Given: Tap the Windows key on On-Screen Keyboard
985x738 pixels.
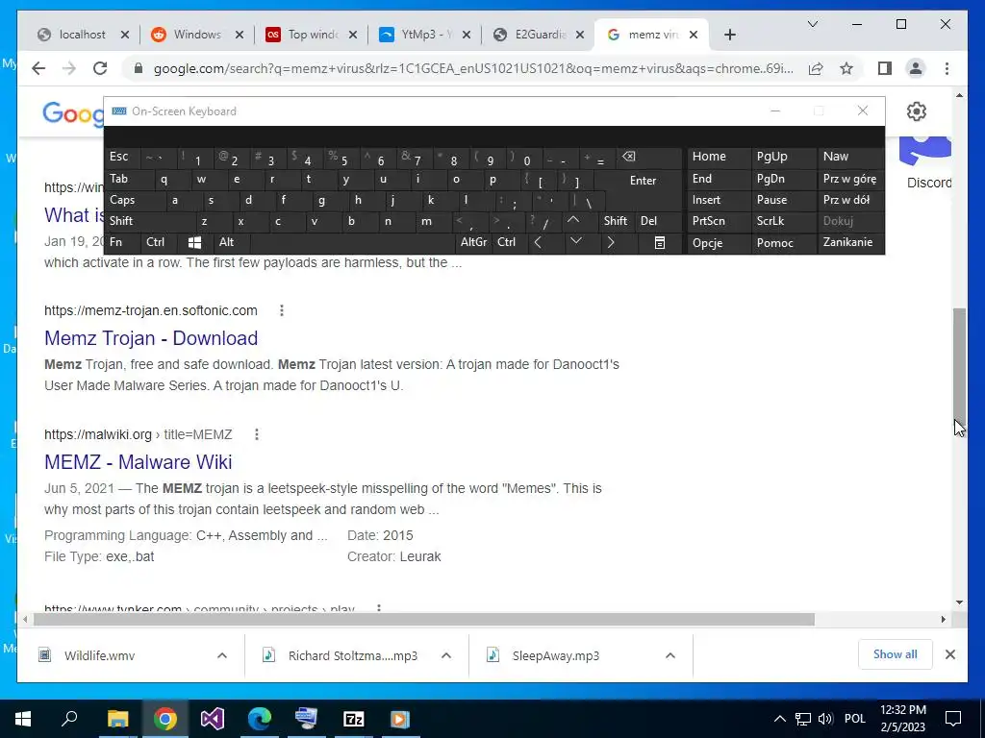Looking at the screenshot, I should [194, 243].
